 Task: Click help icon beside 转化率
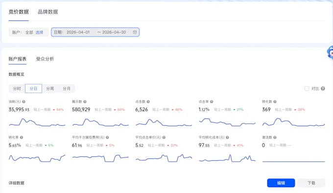[x=22, y=137]
